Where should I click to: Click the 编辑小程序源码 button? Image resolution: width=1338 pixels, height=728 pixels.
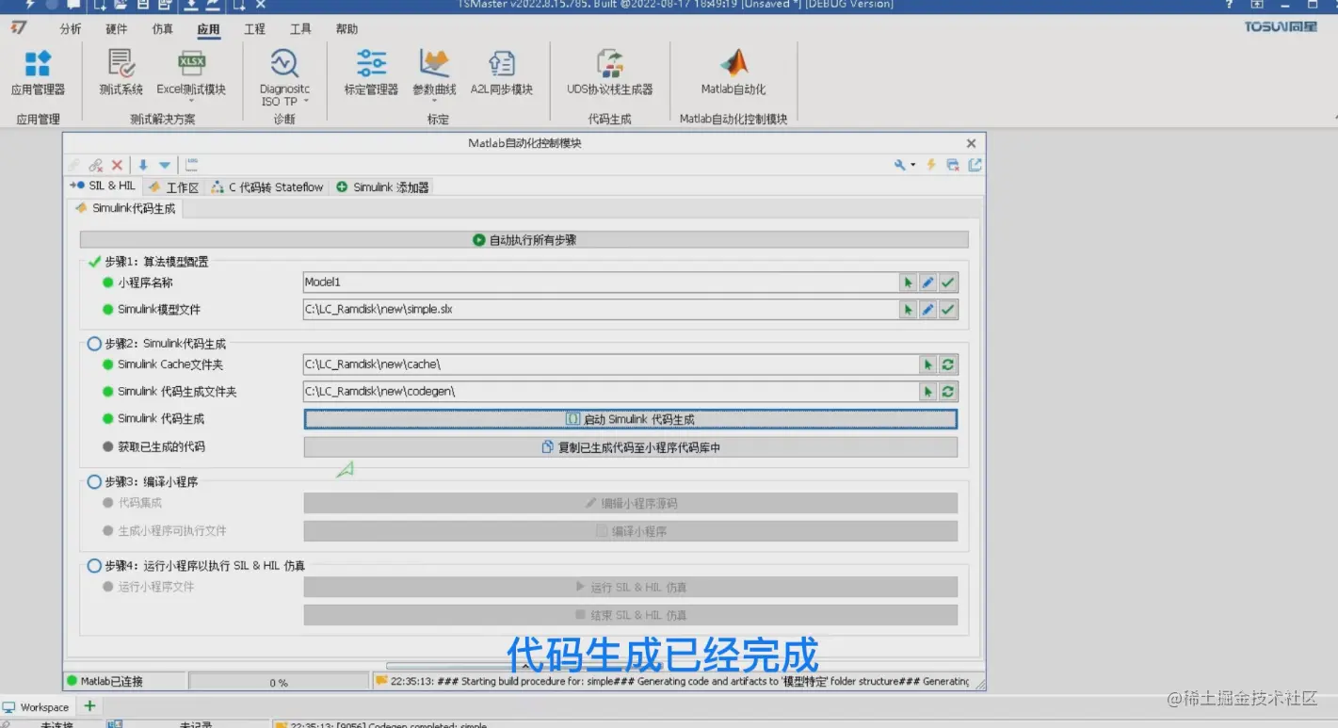coord(630,503)
